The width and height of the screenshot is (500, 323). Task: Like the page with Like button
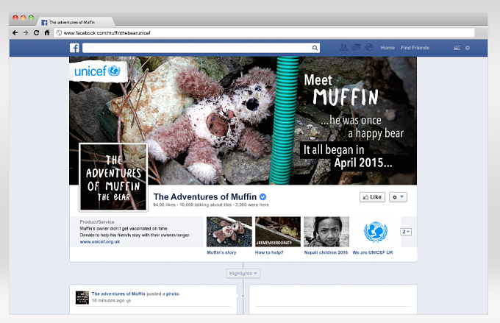(373, 197)
